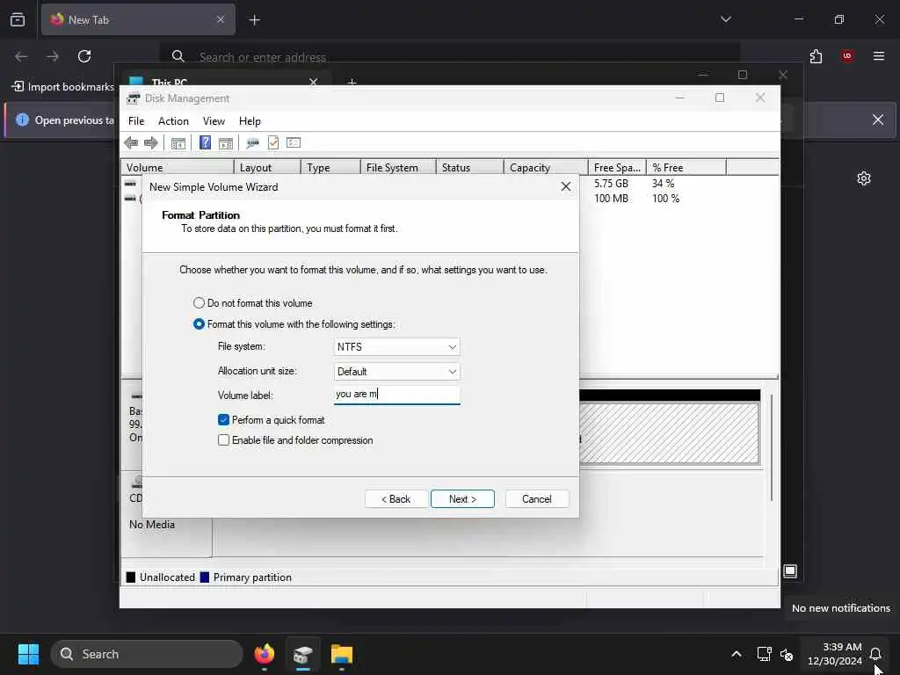Click the Show/Hide Action Pane toolbar icon
Screen dimensions: 900x675
pyautogui.click(x=226, y=143)
